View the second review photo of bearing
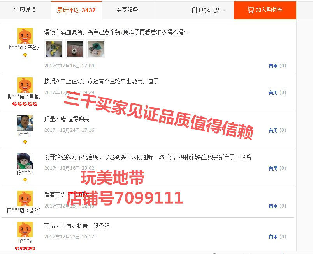 (75, 49)
